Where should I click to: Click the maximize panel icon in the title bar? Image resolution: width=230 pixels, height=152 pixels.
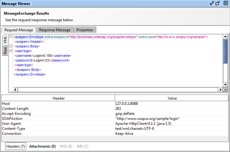point(218,3)
